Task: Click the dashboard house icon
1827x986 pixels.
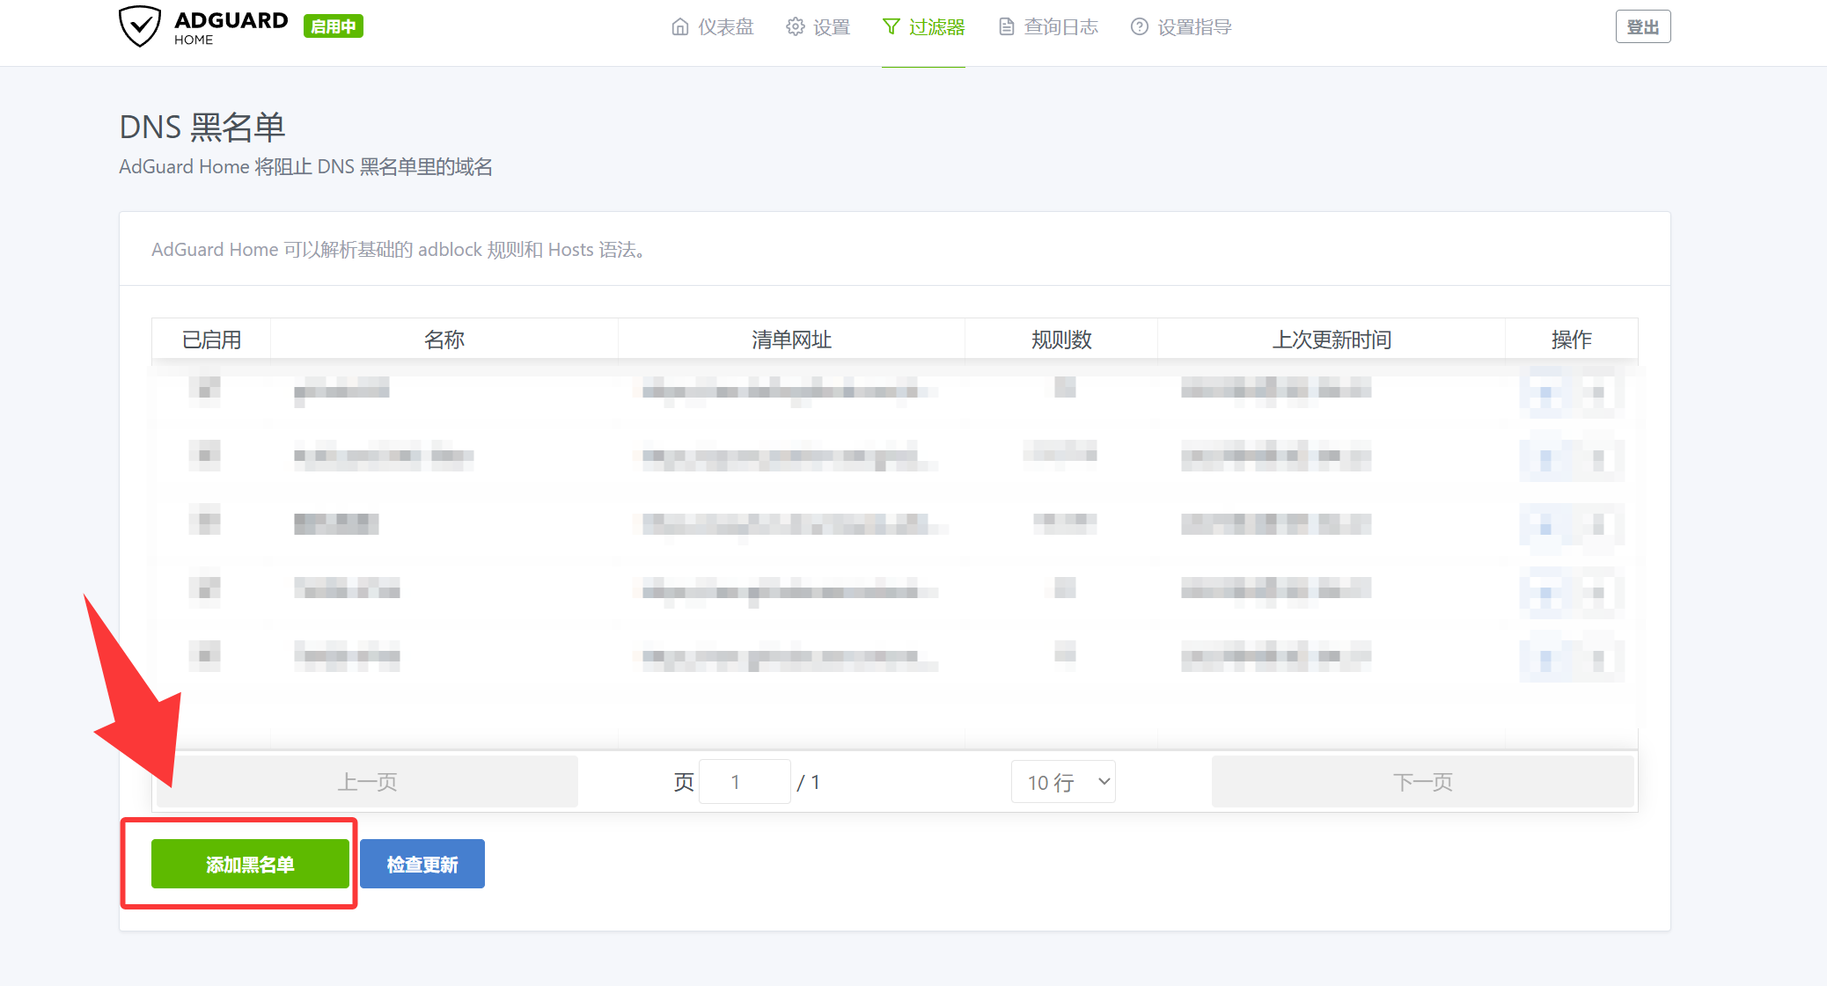Action: click(680, 27)
